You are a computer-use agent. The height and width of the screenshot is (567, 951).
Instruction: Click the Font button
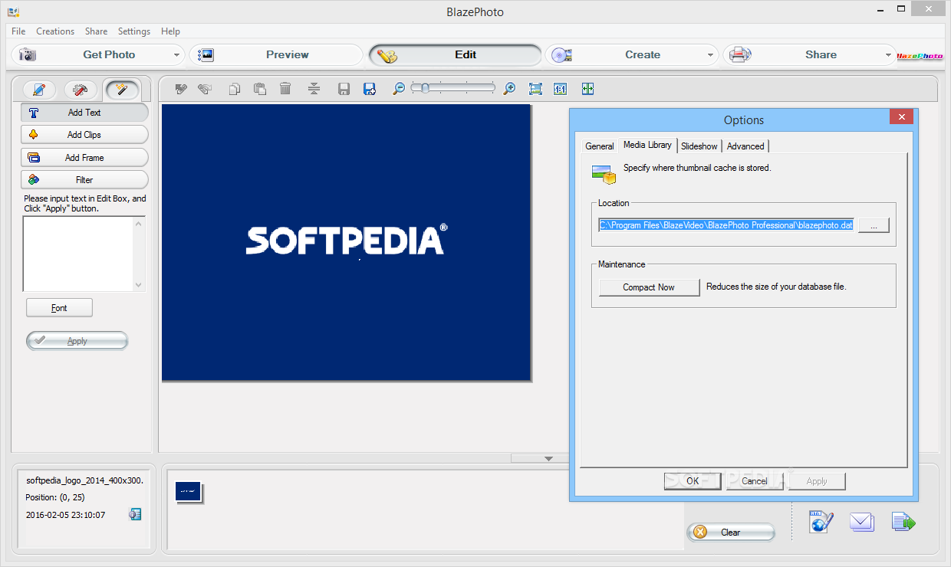[59, 308]
